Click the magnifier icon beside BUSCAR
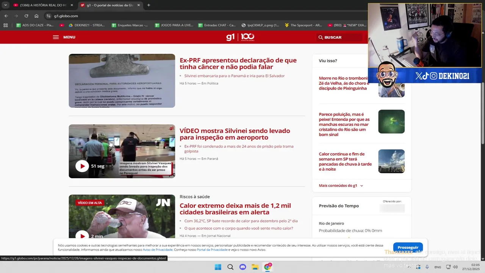Image resolution: width=485 pixels, height=273 pixels. point(321,37)
